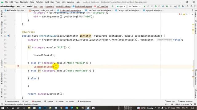Image resolution: width=197 pixels, height=110 pixels.
Task: Open the App Inspection tool window
Action: click(84, 101)
